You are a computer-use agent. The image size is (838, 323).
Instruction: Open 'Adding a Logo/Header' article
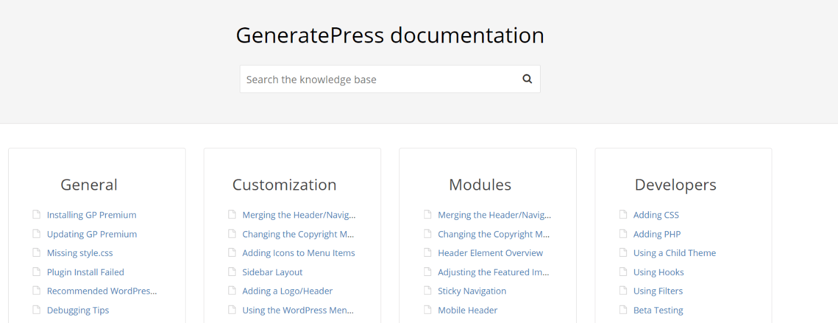[x=287, y=291]
